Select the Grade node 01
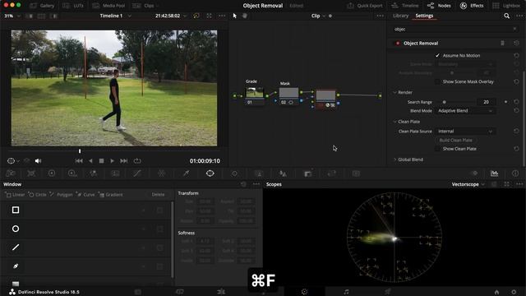The image size is (526, 296). coord(254,95)
